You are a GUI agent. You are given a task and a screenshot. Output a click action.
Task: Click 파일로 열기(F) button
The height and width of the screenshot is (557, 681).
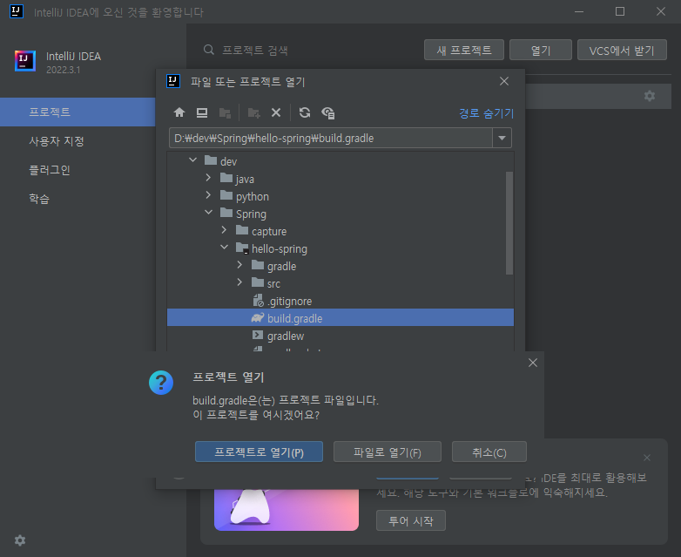click(x=388, y=452)
